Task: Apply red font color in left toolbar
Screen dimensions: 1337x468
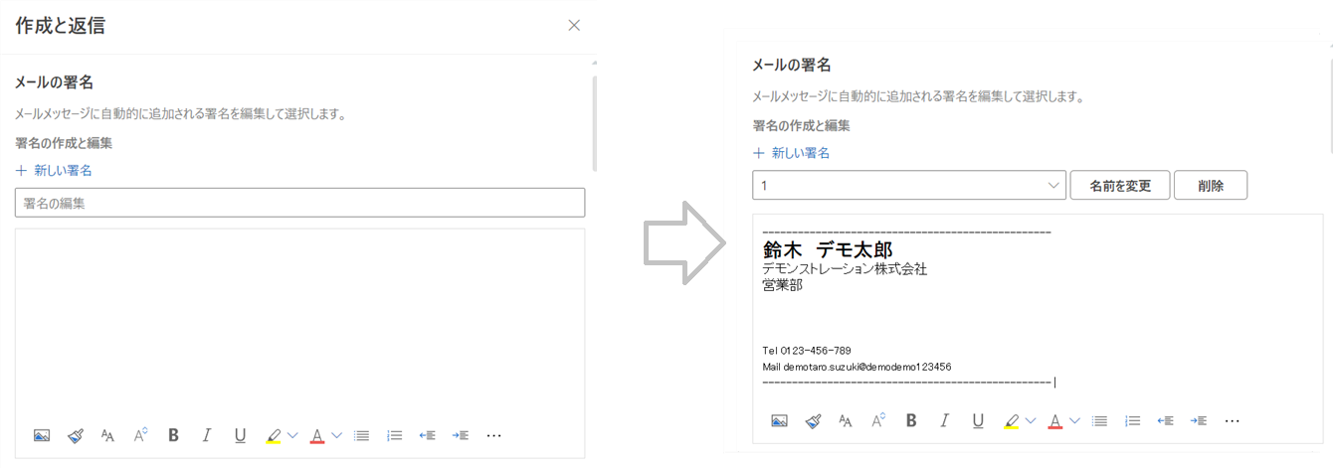Action: (x=317, y=435)
